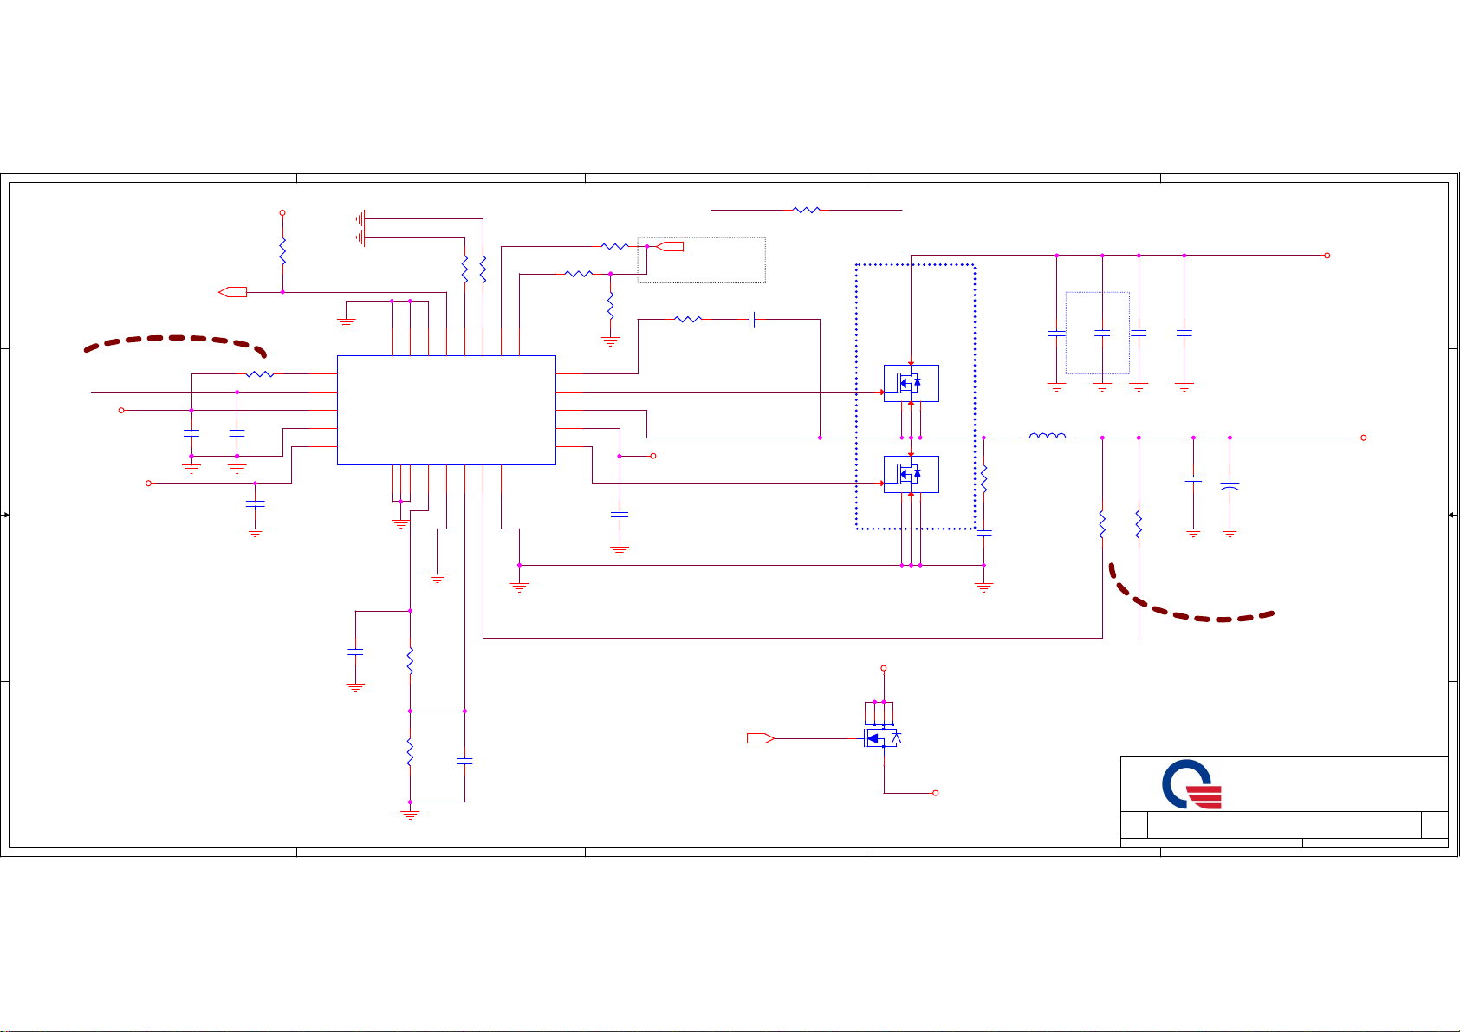Select the resistor on the top unconnected wire
This screenshot has height=1032, width=1460.
click(x=806, y=210)
